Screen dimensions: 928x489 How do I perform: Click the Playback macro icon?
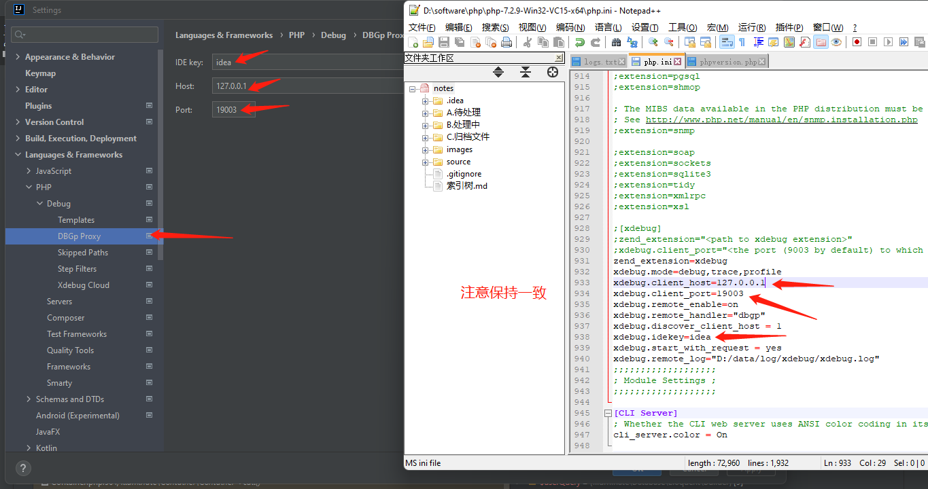coord(888,42)
